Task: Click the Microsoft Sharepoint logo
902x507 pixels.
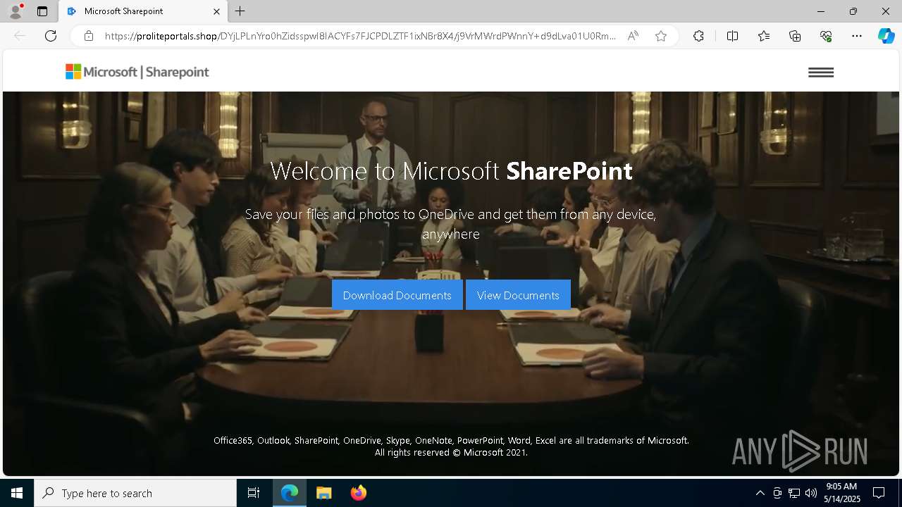Action: (x=137, y=72)
